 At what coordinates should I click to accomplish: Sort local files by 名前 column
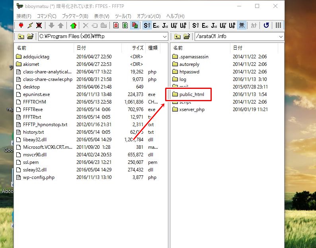pos(44,48)
